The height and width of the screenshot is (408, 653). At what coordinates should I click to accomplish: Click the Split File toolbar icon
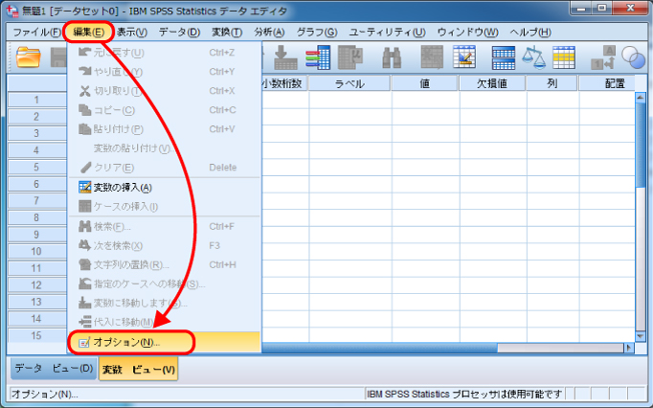(x=504, y=58)
